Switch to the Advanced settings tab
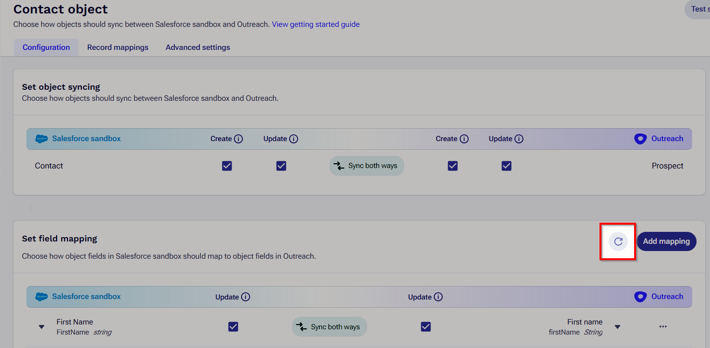 [x=198, y=48]
